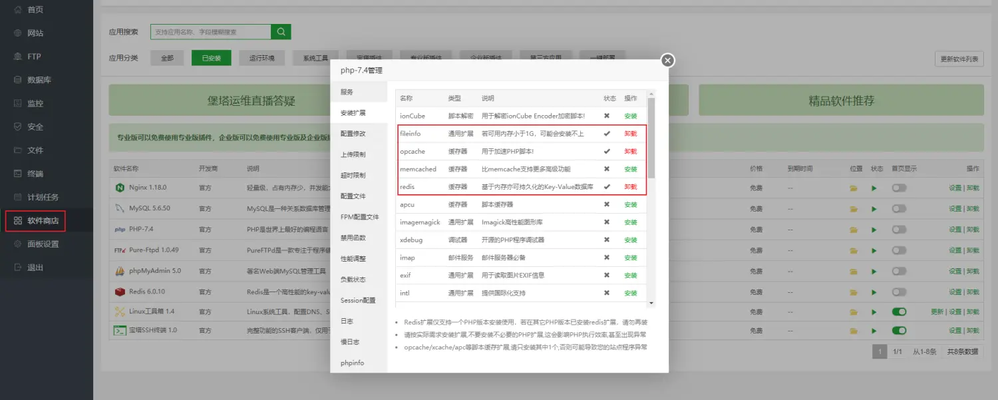Open 禁用函数 tab in PHP dialog
The image size is (998, 400).
(359, 238)
